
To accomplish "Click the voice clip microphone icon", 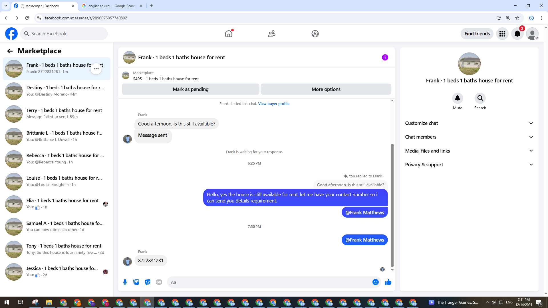I will pyautogui.click(x=125, y=282).
